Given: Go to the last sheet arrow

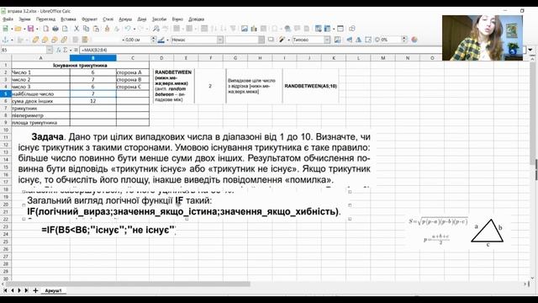Looking at the screenshot, I should point(26,290).
